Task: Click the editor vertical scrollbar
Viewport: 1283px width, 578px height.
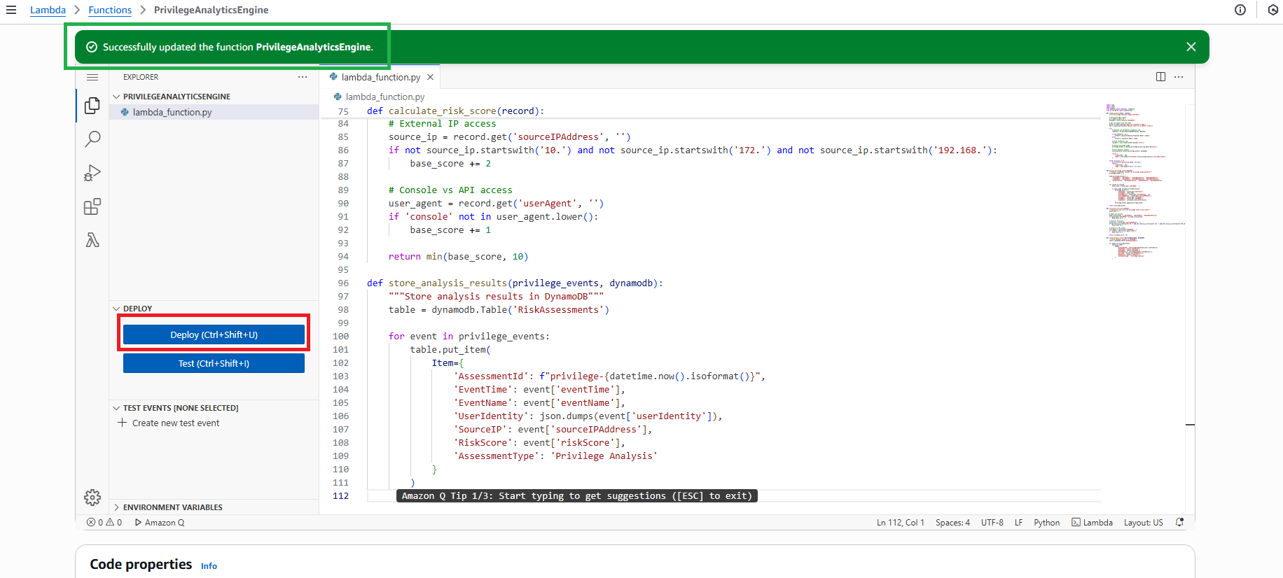Action: click(1190, 308)
